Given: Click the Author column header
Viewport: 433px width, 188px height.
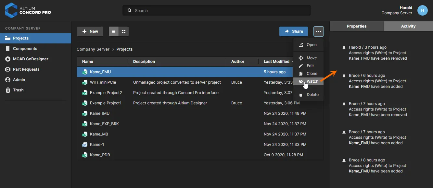Looking at the screenshot, I should (238, 62).
